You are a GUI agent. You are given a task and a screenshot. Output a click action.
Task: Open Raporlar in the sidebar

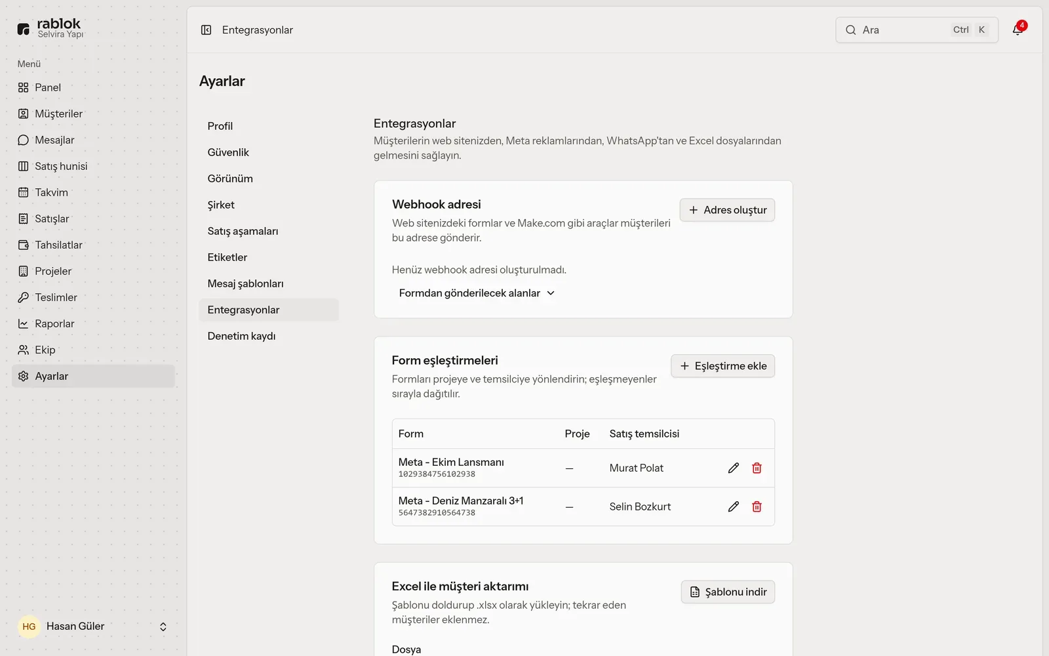pos(93,323)
